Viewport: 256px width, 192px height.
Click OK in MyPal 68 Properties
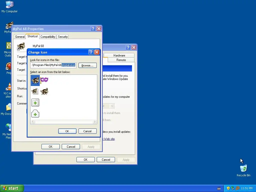[x=50, y=146]
